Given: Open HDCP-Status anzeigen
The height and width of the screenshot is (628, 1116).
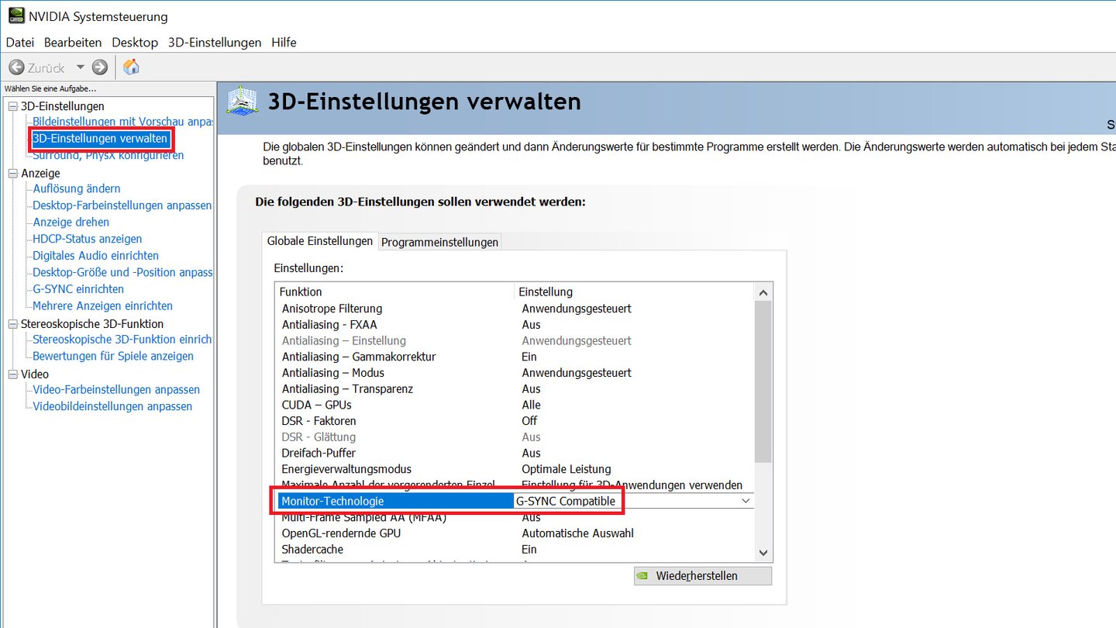Looking at the screenshot, I should (x=88, y=239).
